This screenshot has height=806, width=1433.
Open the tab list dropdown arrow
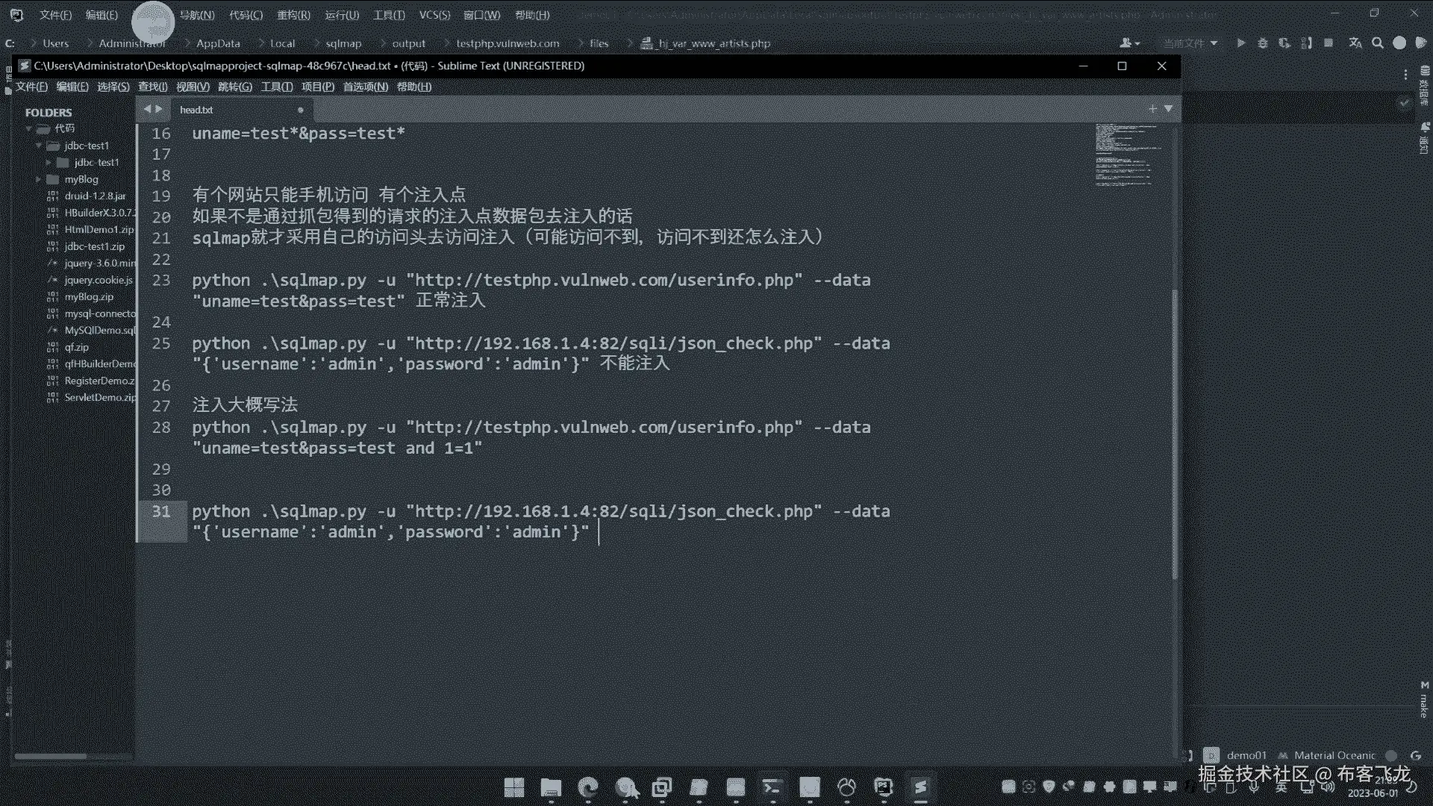[x=1169, y=109]
